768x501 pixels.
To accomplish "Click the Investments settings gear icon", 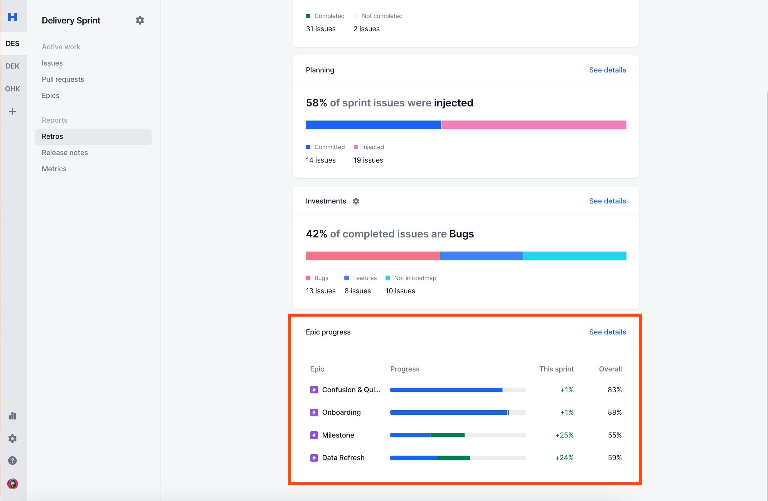I will coord(356,201).
